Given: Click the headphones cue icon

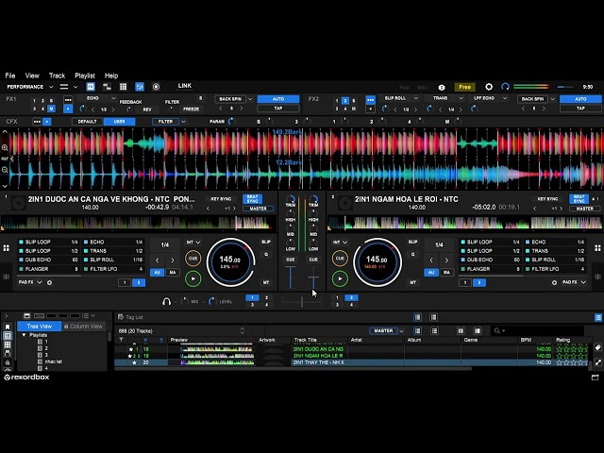Looking at the screenshot, I should [166, 301].
